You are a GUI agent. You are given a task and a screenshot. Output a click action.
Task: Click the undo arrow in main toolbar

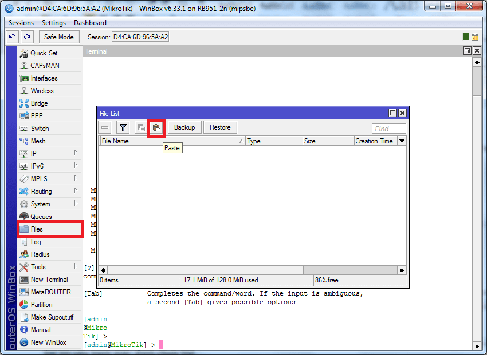12,37
